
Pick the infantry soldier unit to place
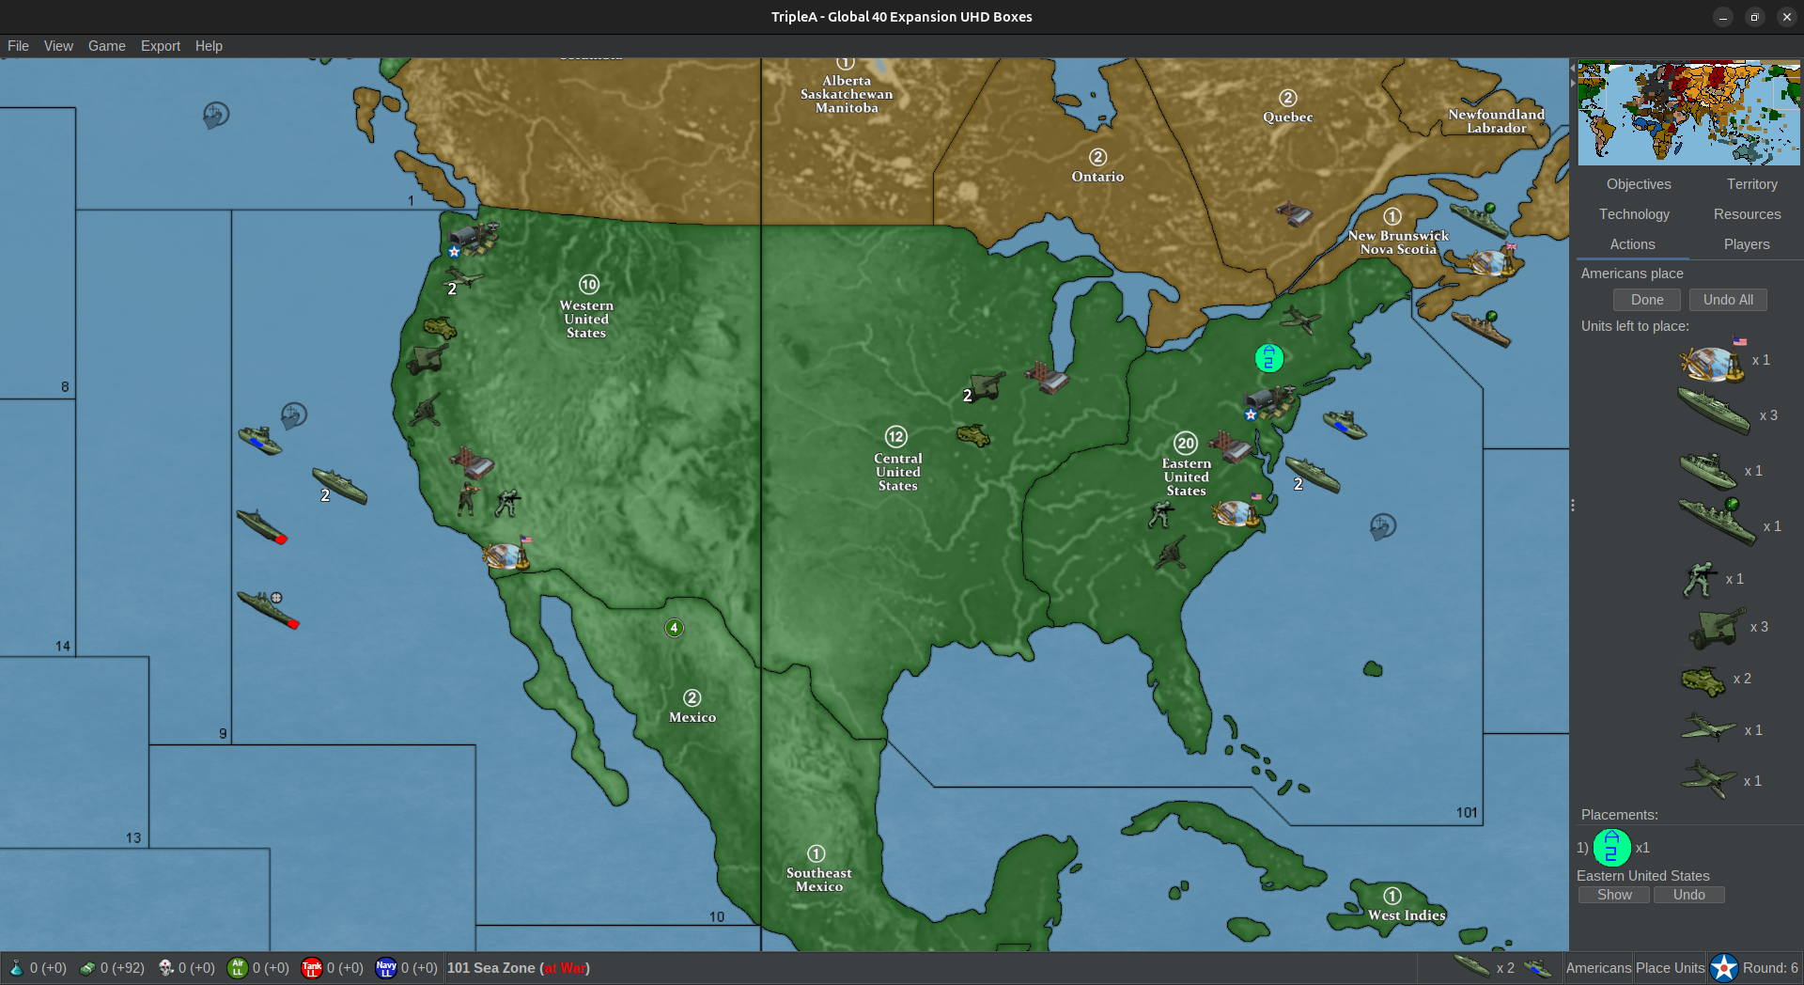pyautogui.click(x=1699, y=579)
